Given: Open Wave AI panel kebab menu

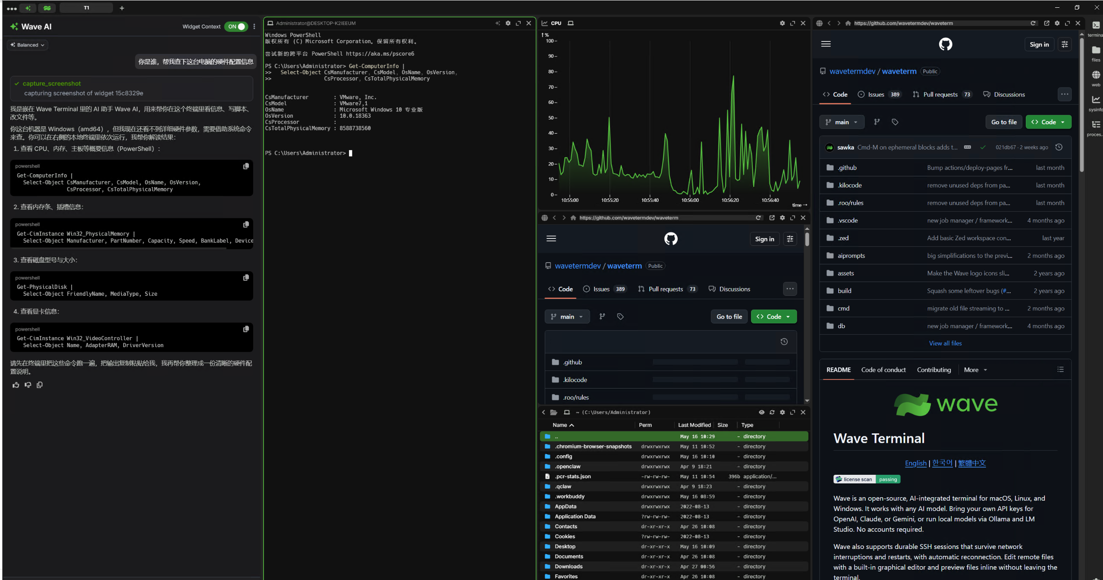Looking at the screenshot, I should (254, 27).
